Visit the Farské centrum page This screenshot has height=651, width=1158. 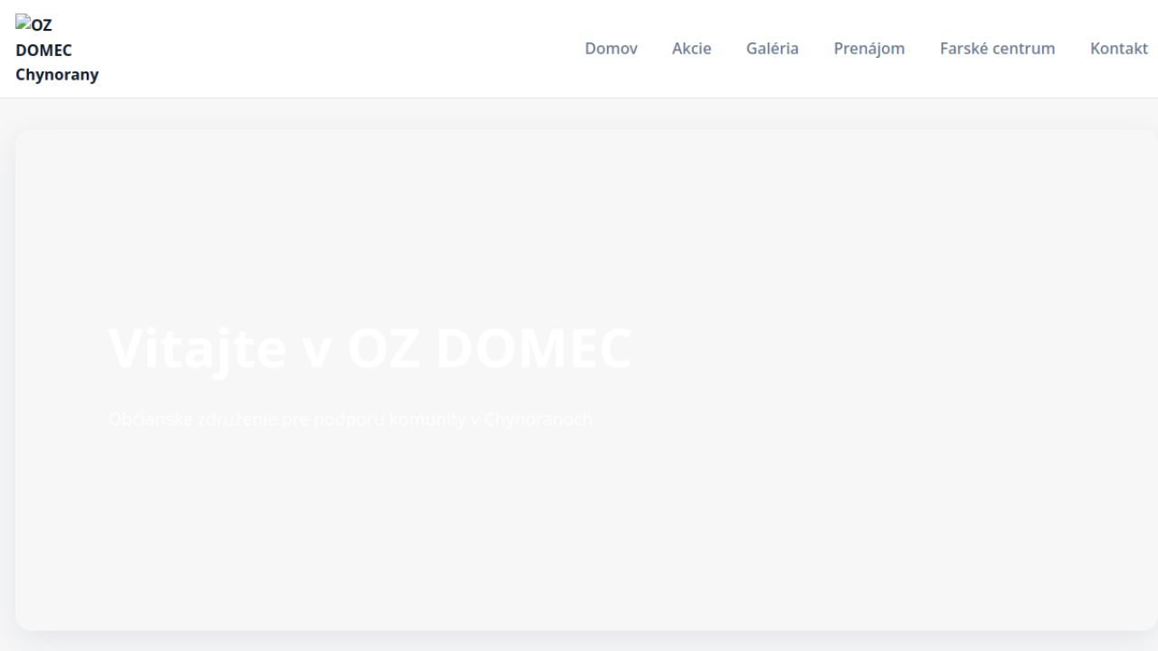(x=997, y=49)
